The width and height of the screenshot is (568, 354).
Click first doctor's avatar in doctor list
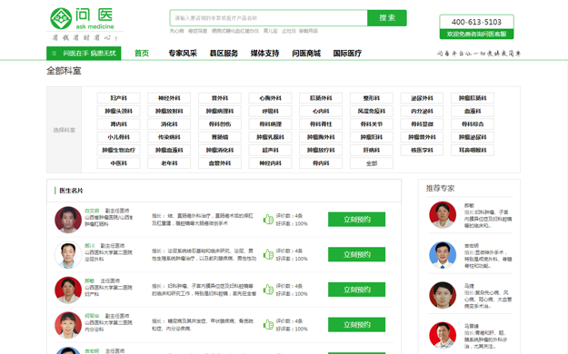68,220
